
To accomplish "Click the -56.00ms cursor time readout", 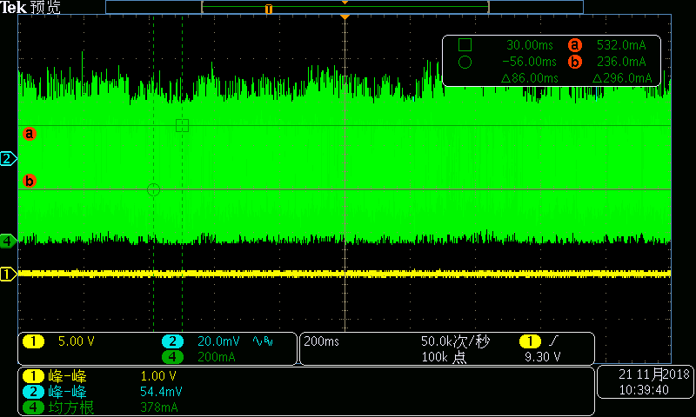I will tap(529, 62).
